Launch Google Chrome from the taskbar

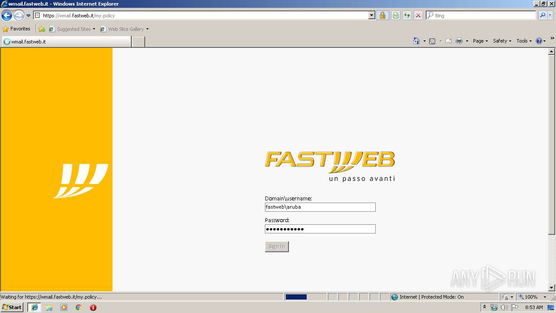[79, 307]
